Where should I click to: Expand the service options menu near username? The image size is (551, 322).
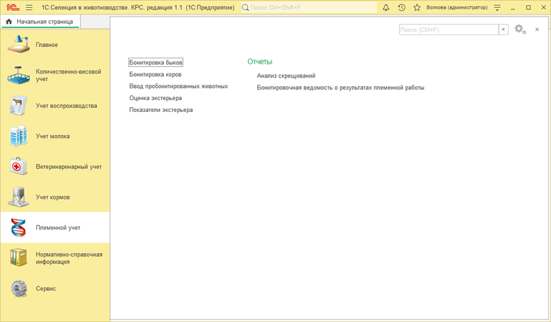497,8
